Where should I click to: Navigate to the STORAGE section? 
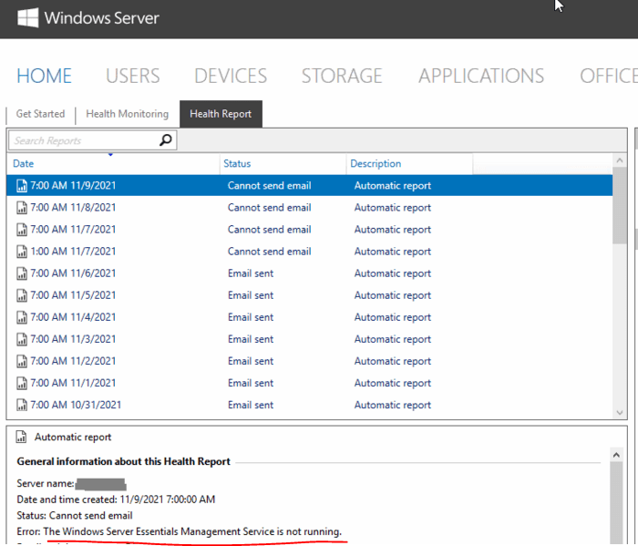[343, 76]
